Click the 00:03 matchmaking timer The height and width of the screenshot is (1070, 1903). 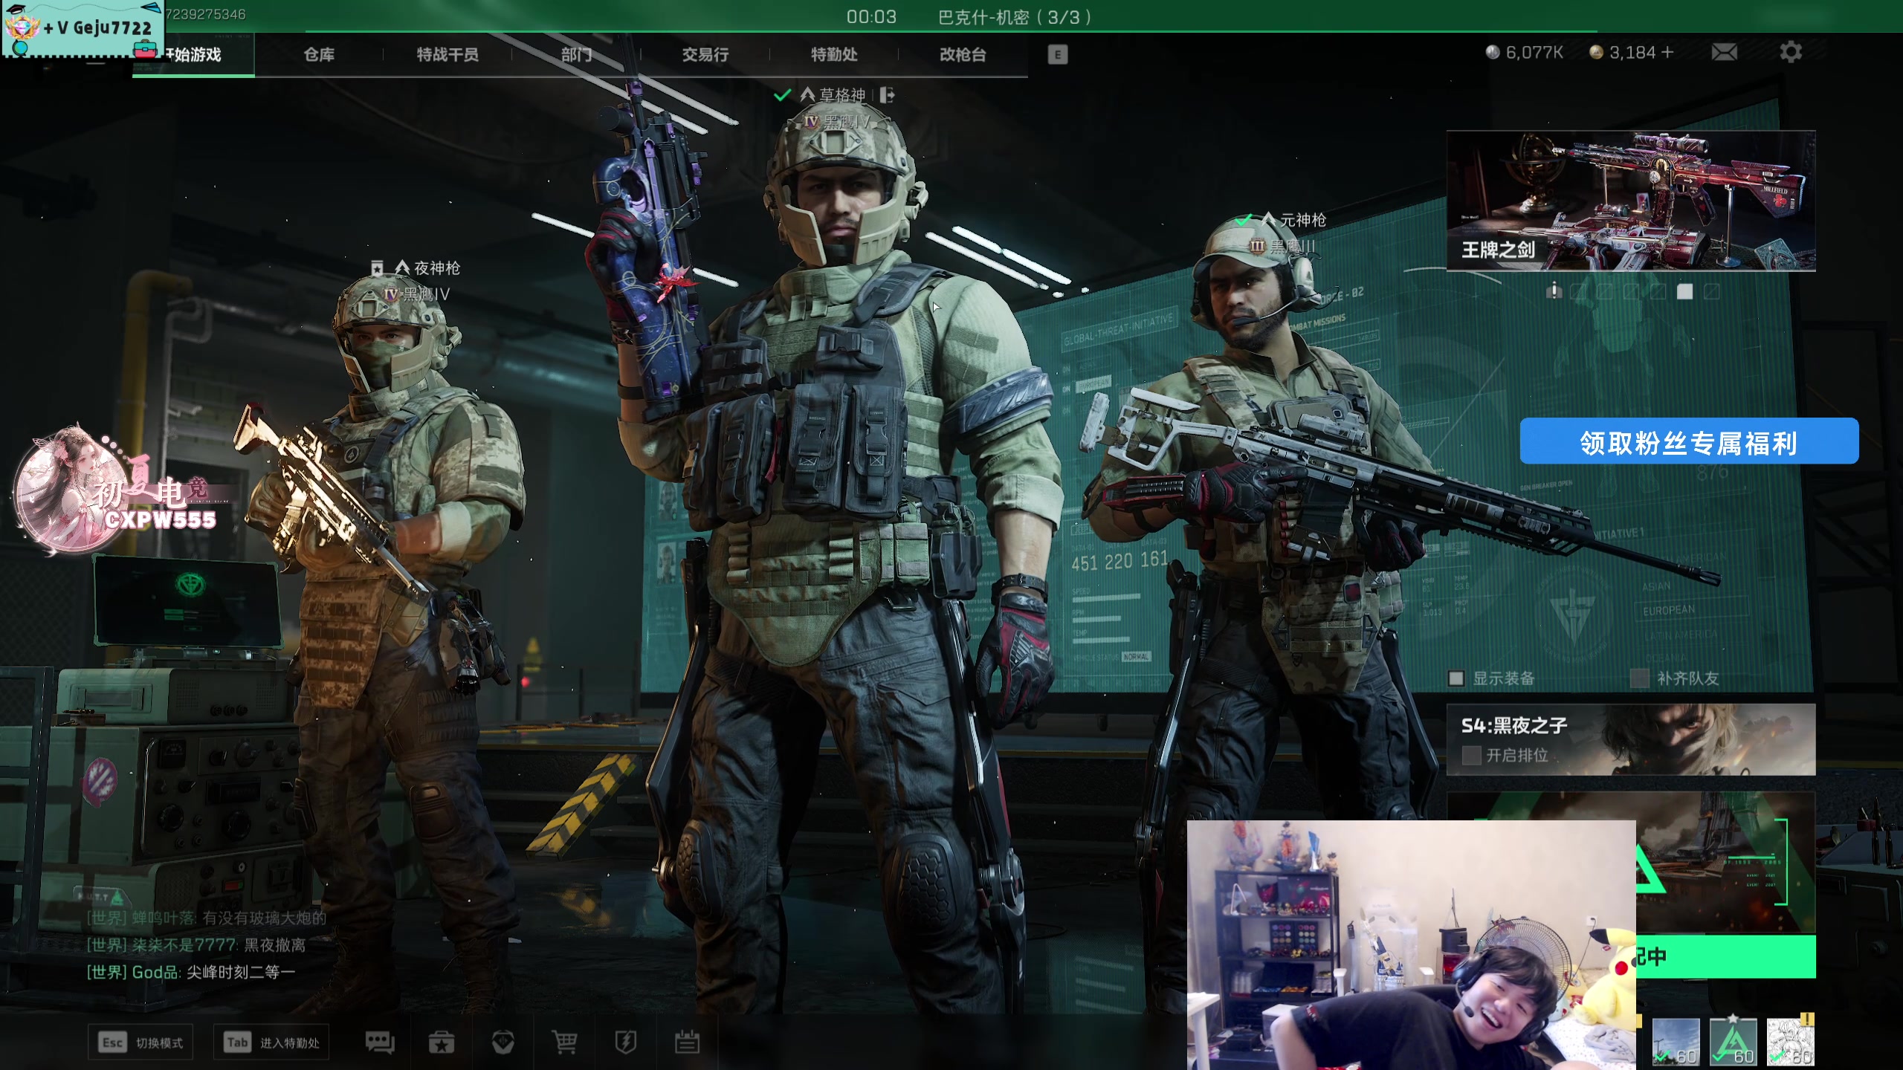871,16
